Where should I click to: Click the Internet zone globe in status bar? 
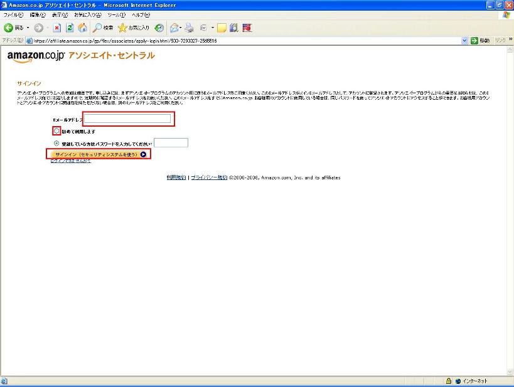click(x=458, y=381)
